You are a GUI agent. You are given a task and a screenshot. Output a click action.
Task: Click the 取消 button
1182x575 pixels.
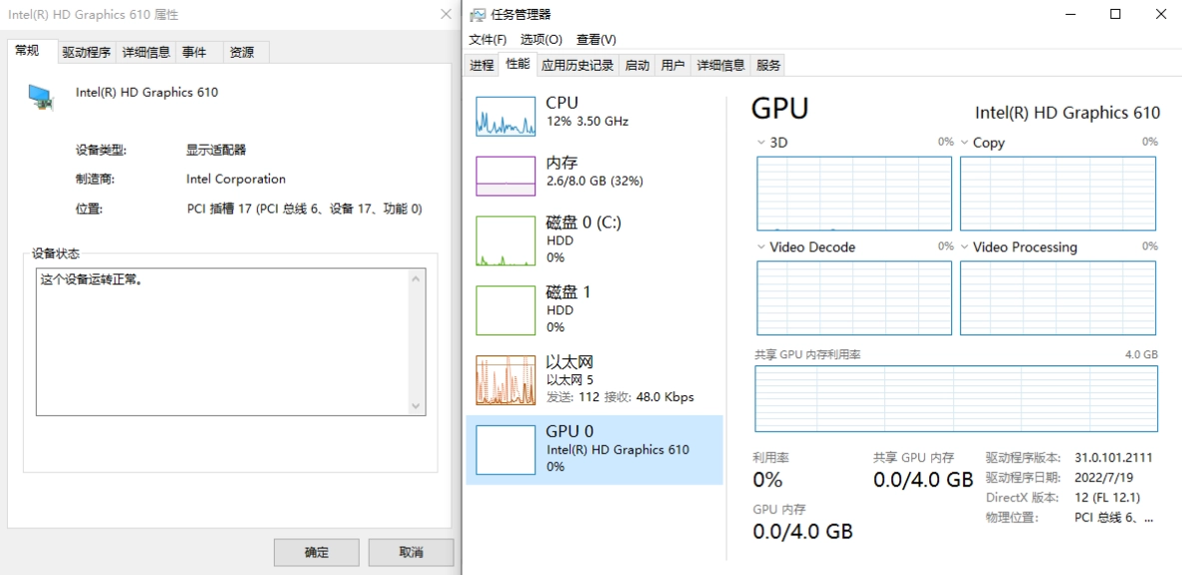click(411, 552)
